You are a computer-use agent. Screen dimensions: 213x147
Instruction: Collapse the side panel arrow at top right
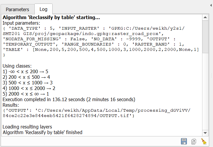pos(211,5)
